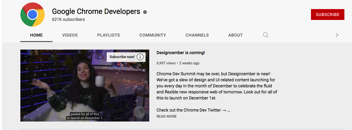The width and height of the screenshot is (352, 130).
Task: Click 'Check out the Chrome Dev Twitter' text
Action: [x=188, y=110]
